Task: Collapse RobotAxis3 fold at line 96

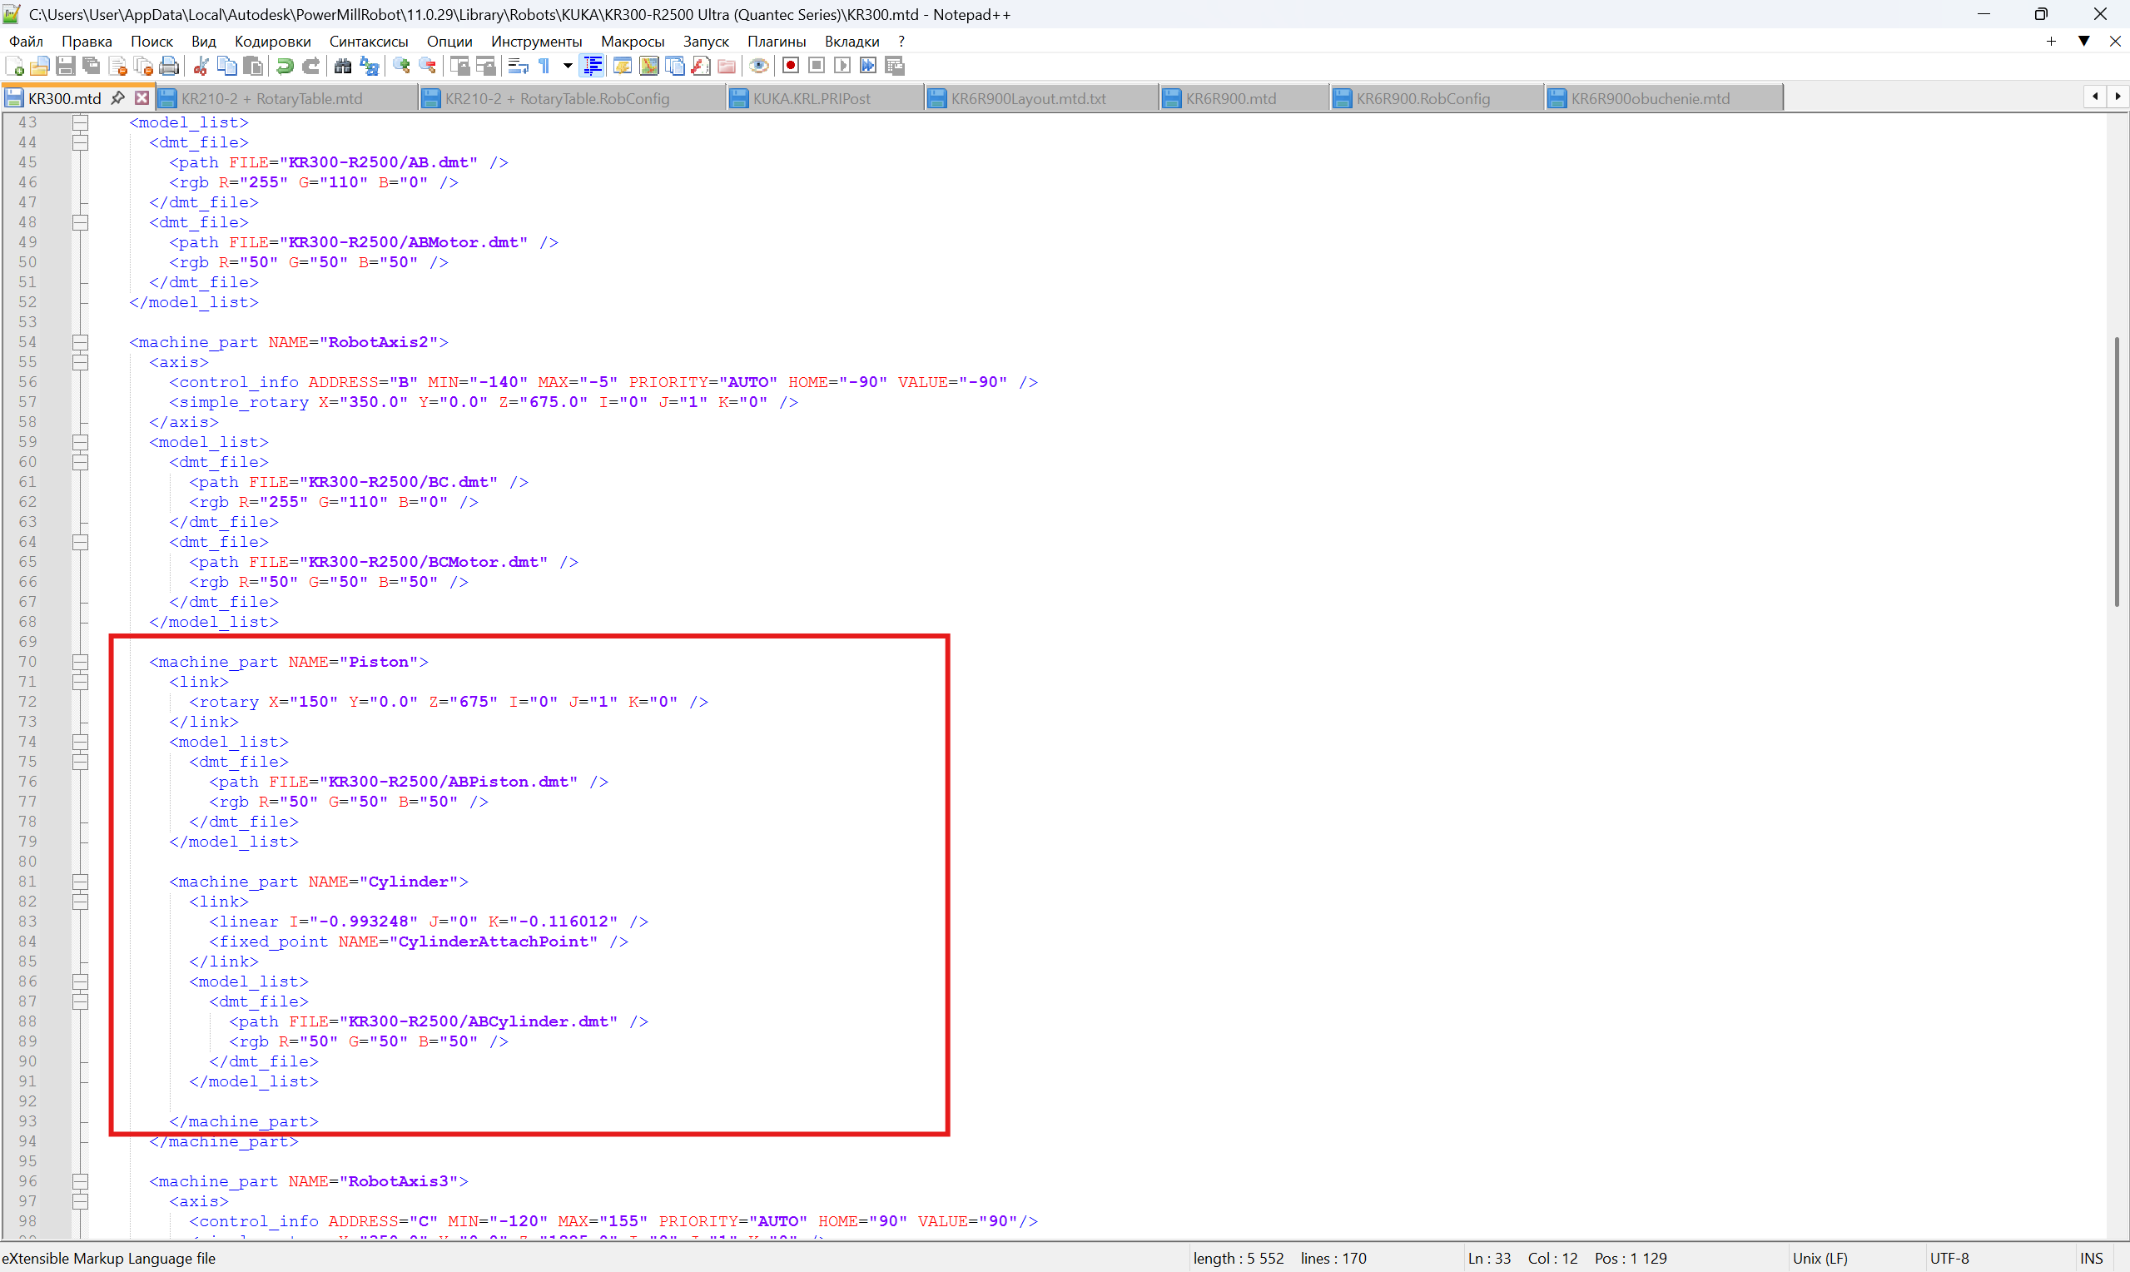Action: pyautogui.click(x=81, y=1181)
